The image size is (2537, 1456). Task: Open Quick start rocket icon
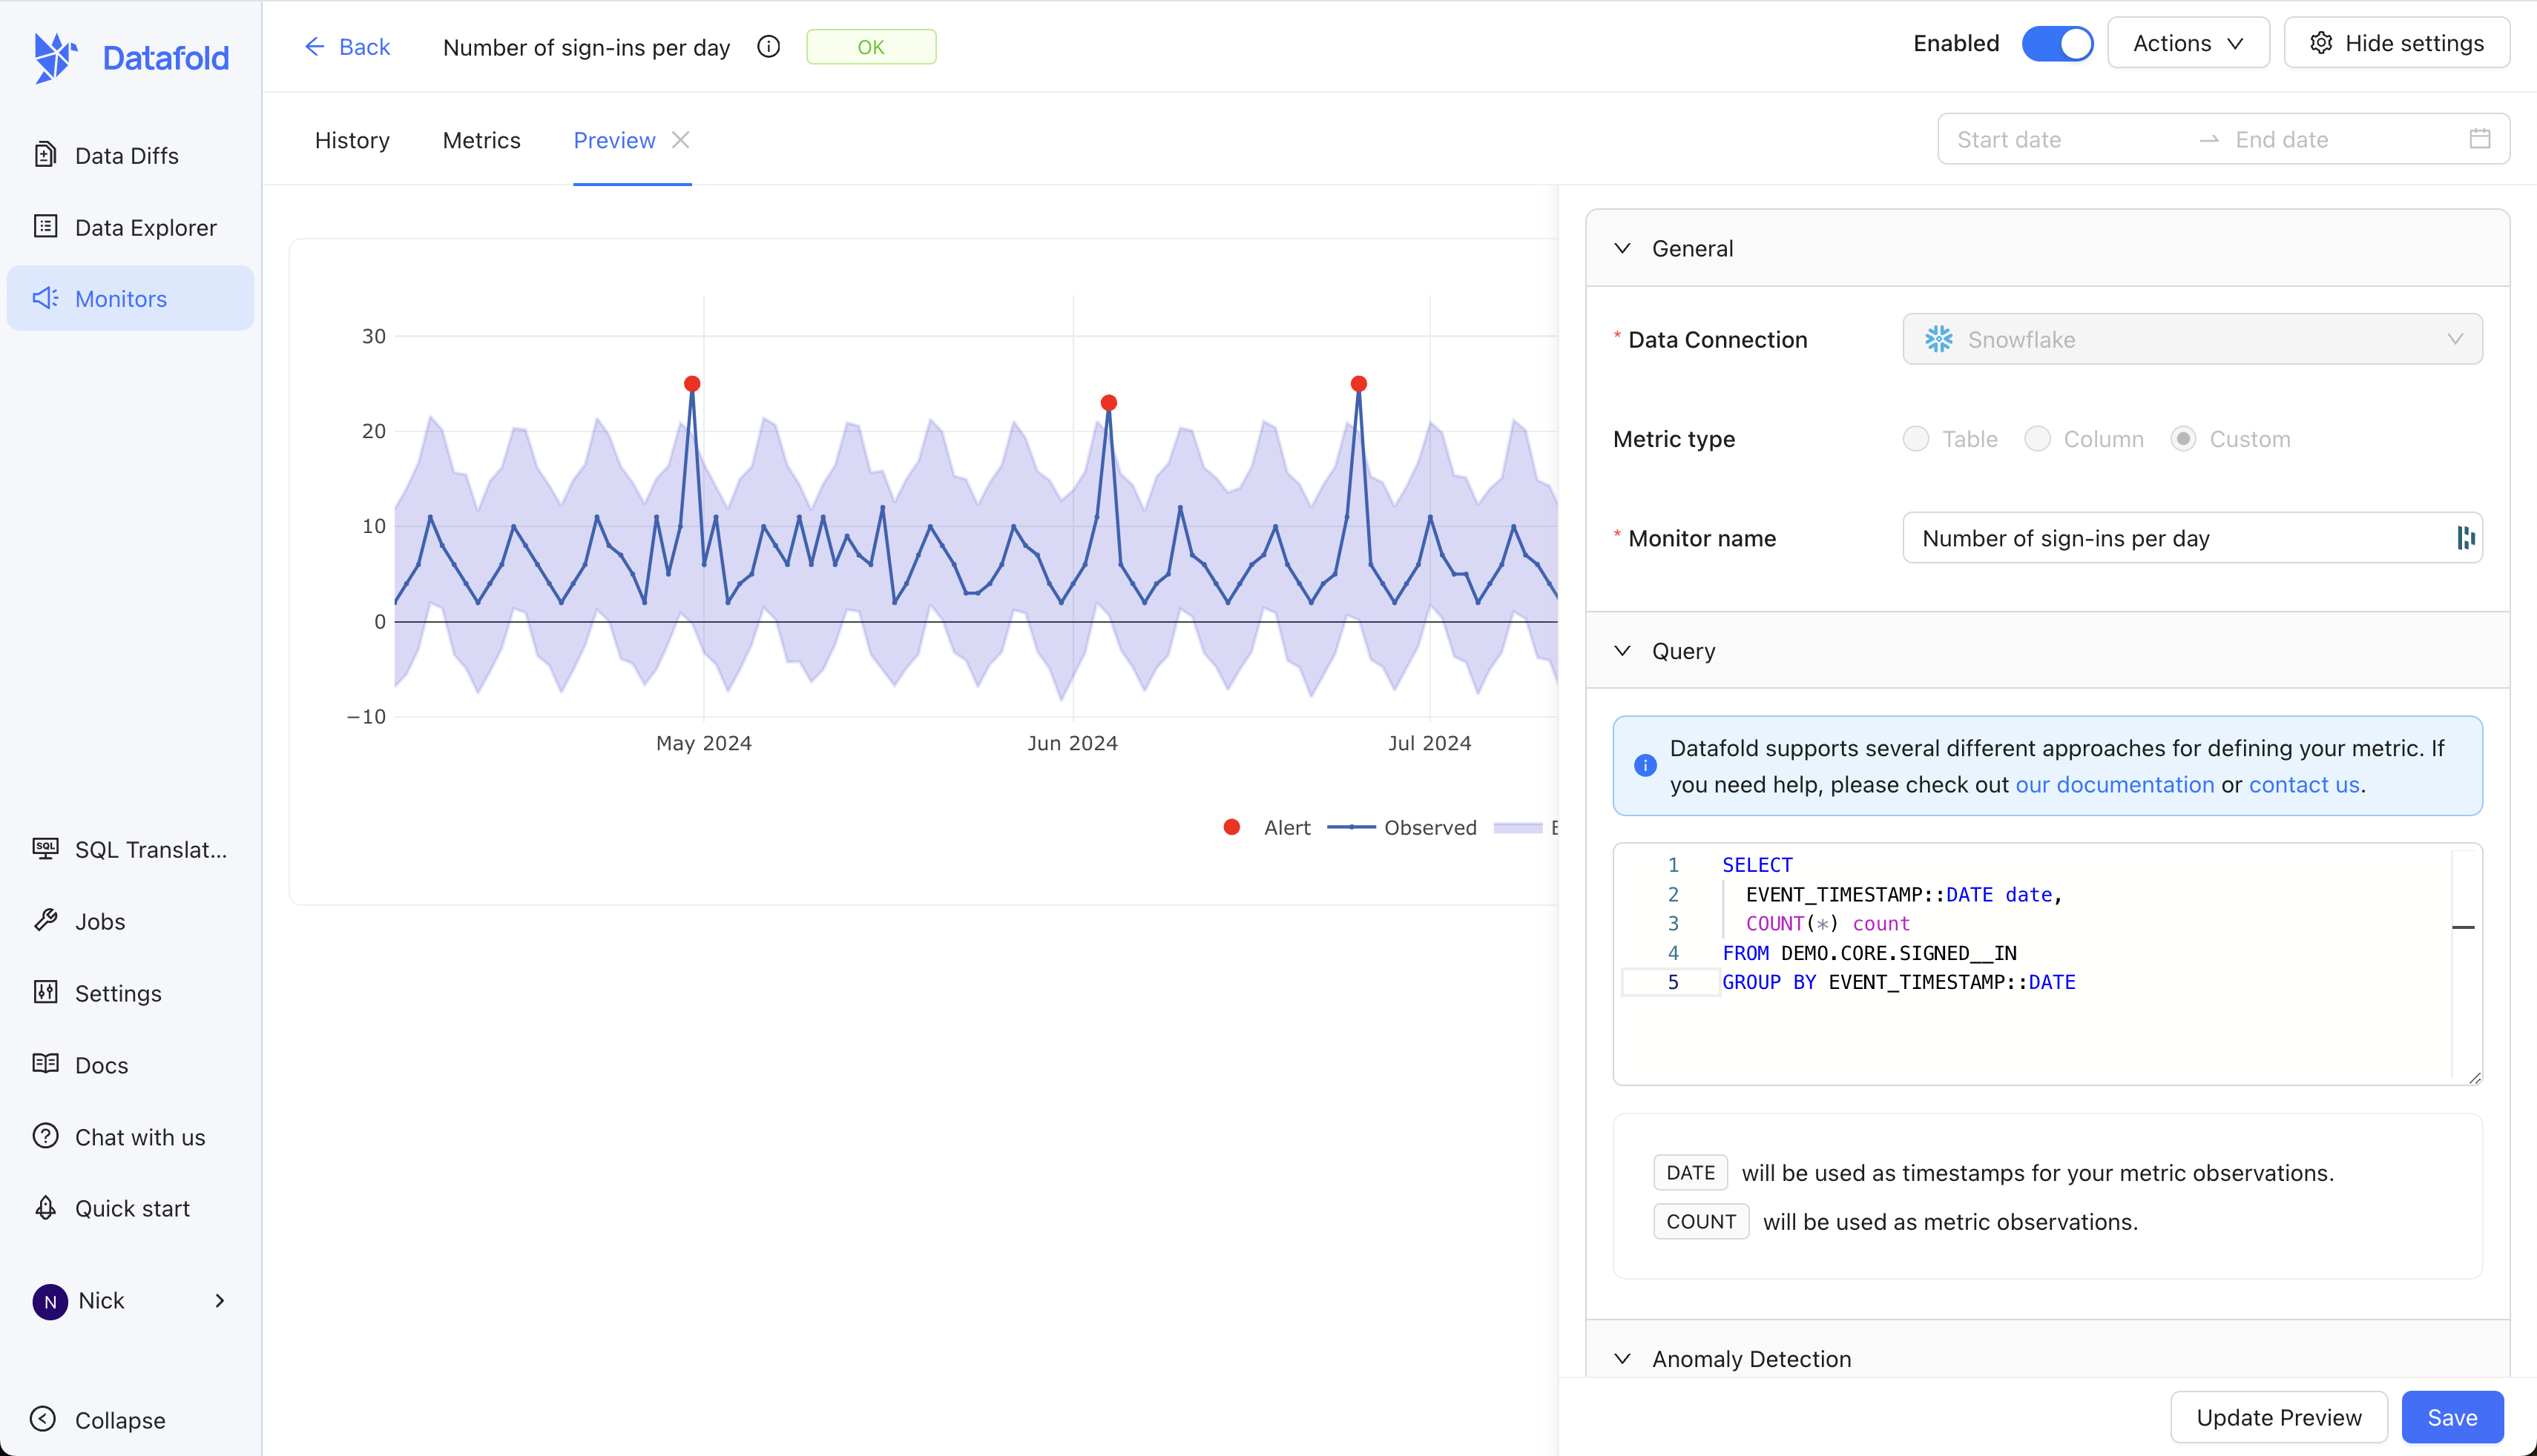pos(45,1208)
